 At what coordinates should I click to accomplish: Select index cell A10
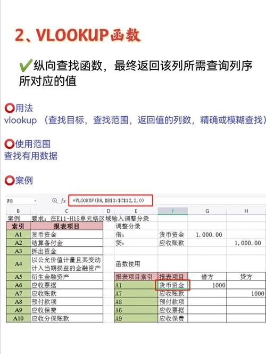point(18,318)
